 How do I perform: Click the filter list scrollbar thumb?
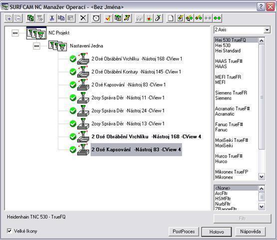pyautogui.click(x=262, y=197)
